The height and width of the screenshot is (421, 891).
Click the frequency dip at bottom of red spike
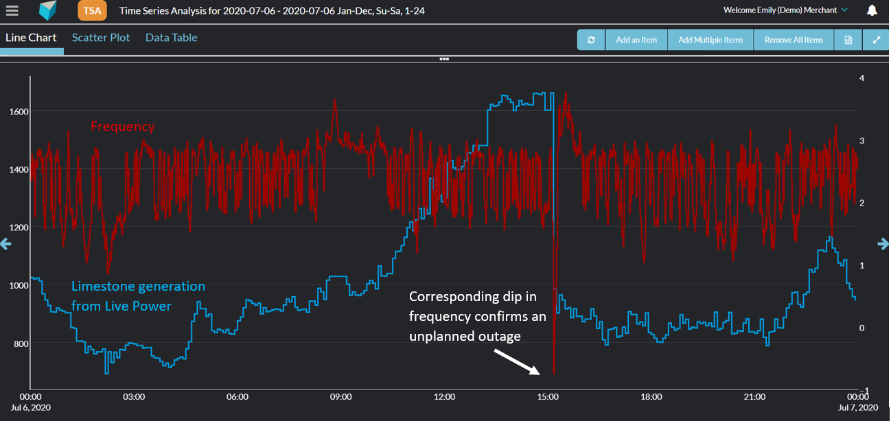pyautogui.click(x=553, y=372)
